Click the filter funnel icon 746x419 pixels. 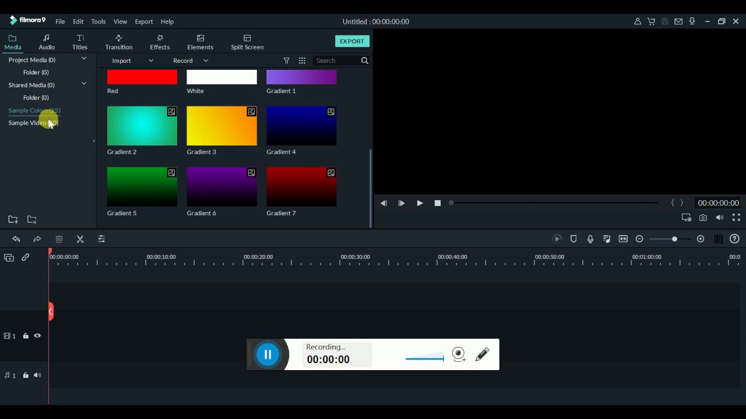[286, 61]
